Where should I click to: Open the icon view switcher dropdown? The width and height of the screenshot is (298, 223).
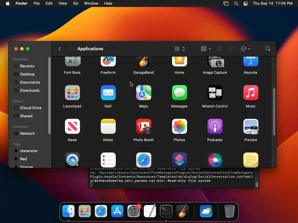pos(180,49)
